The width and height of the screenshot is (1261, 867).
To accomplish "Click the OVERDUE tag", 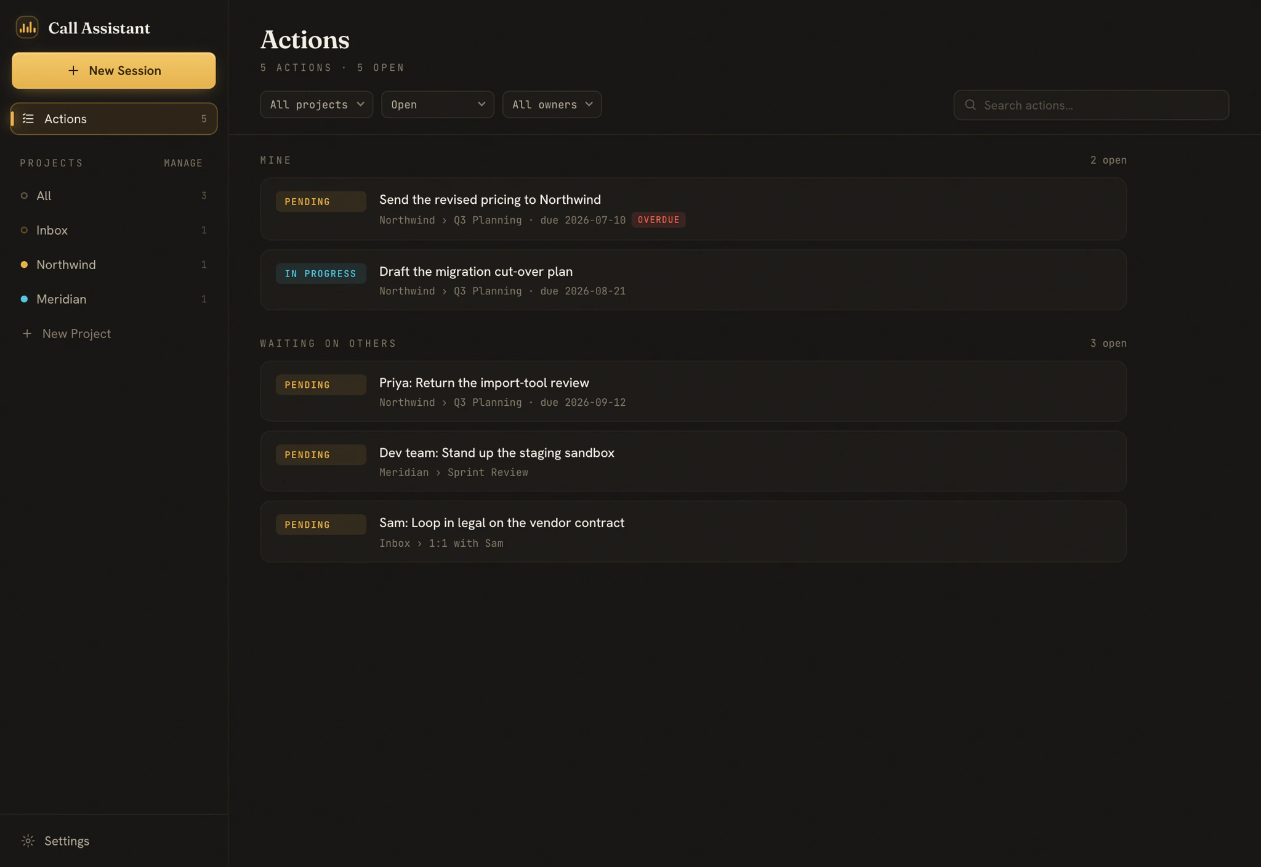I will [x=658, y=220].
